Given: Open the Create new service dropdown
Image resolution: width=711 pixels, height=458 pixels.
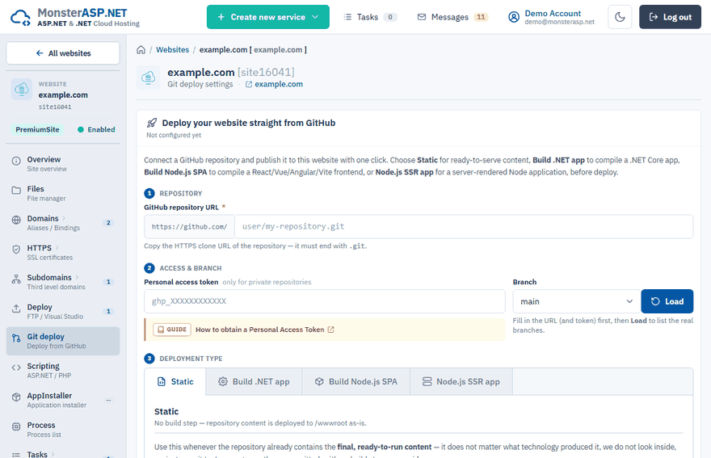Looking at the screenshot, I should 268,17.
